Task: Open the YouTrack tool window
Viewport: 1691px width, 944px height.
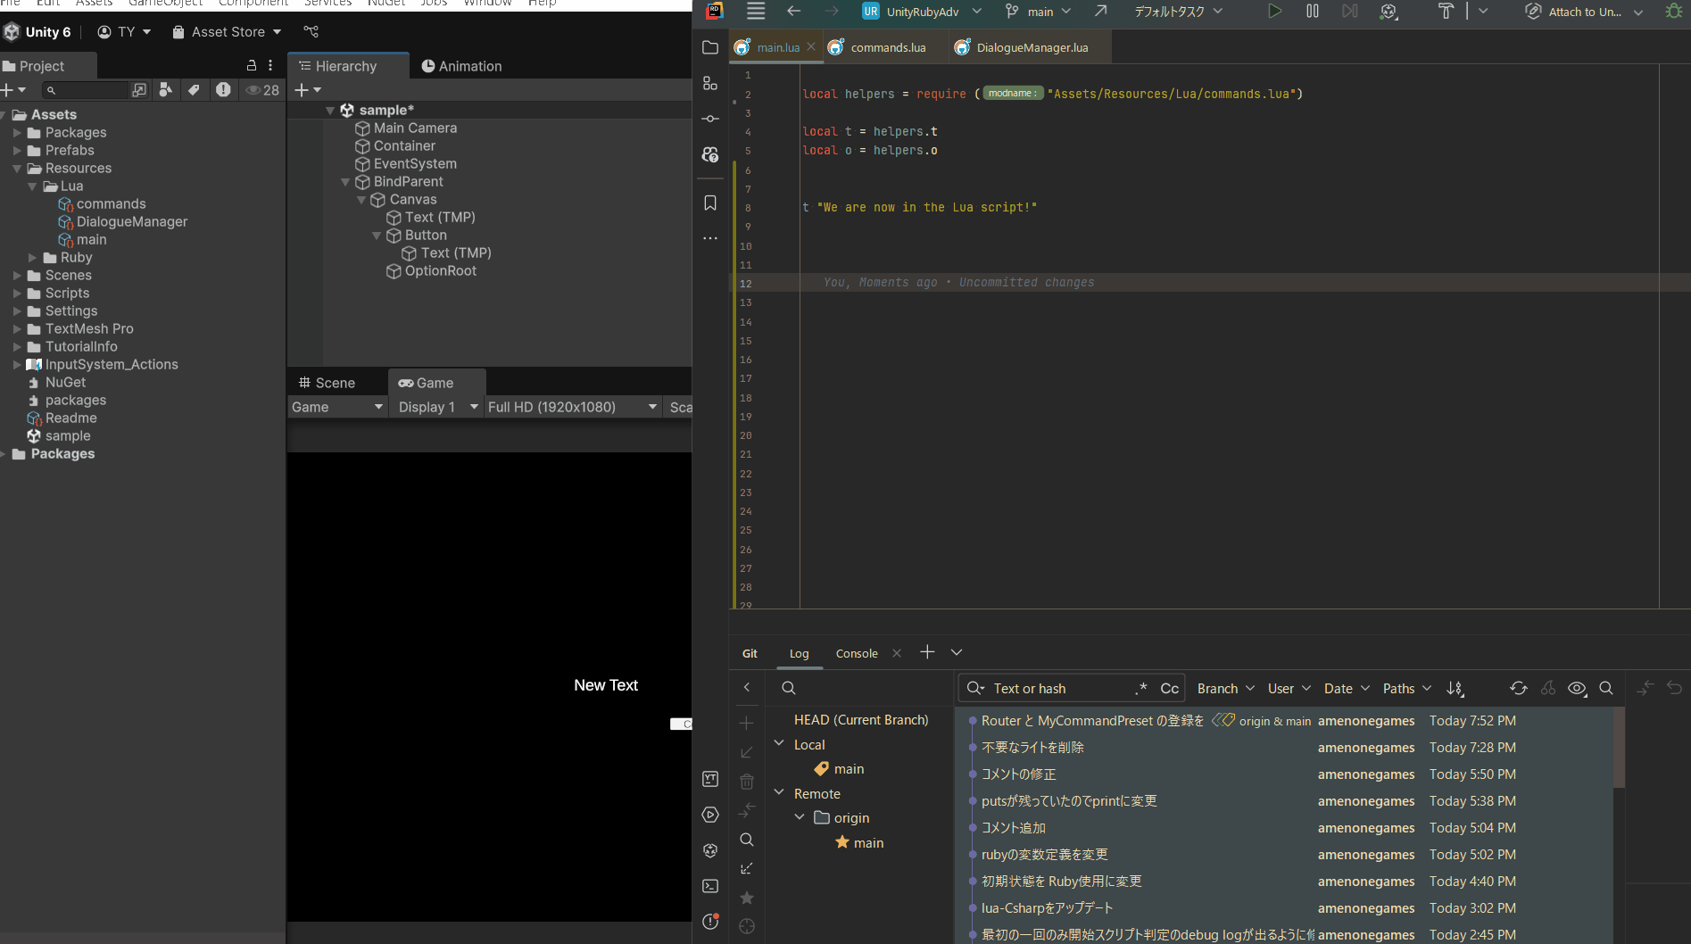Action: [709, 779]
